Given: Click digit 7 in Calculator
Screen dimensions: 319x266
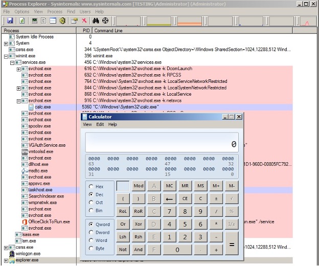Looking at the screenshot, I should click(x=170, y=211).
